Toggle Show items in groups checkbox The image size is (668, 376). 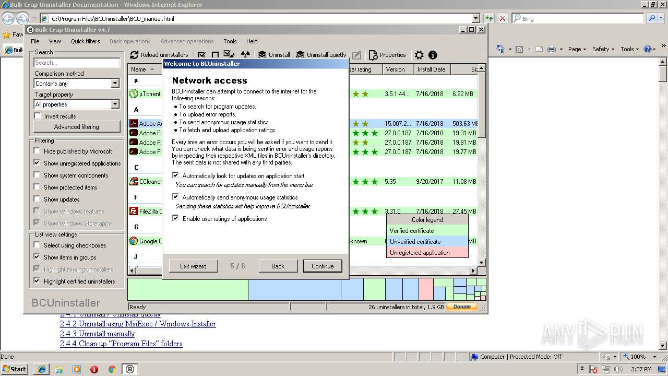click(37, 257)
